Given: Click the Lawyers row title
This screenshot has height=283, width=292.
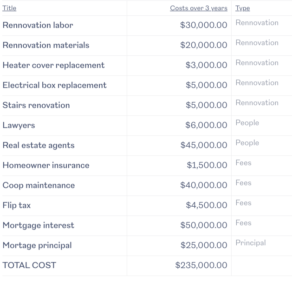Looking at the screenshot, I should (x=19, y=126).
